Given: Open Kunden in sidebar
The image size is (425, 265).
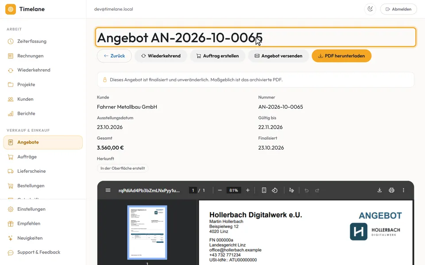Looking at the screenshot, I should click(x=43, y=99).
